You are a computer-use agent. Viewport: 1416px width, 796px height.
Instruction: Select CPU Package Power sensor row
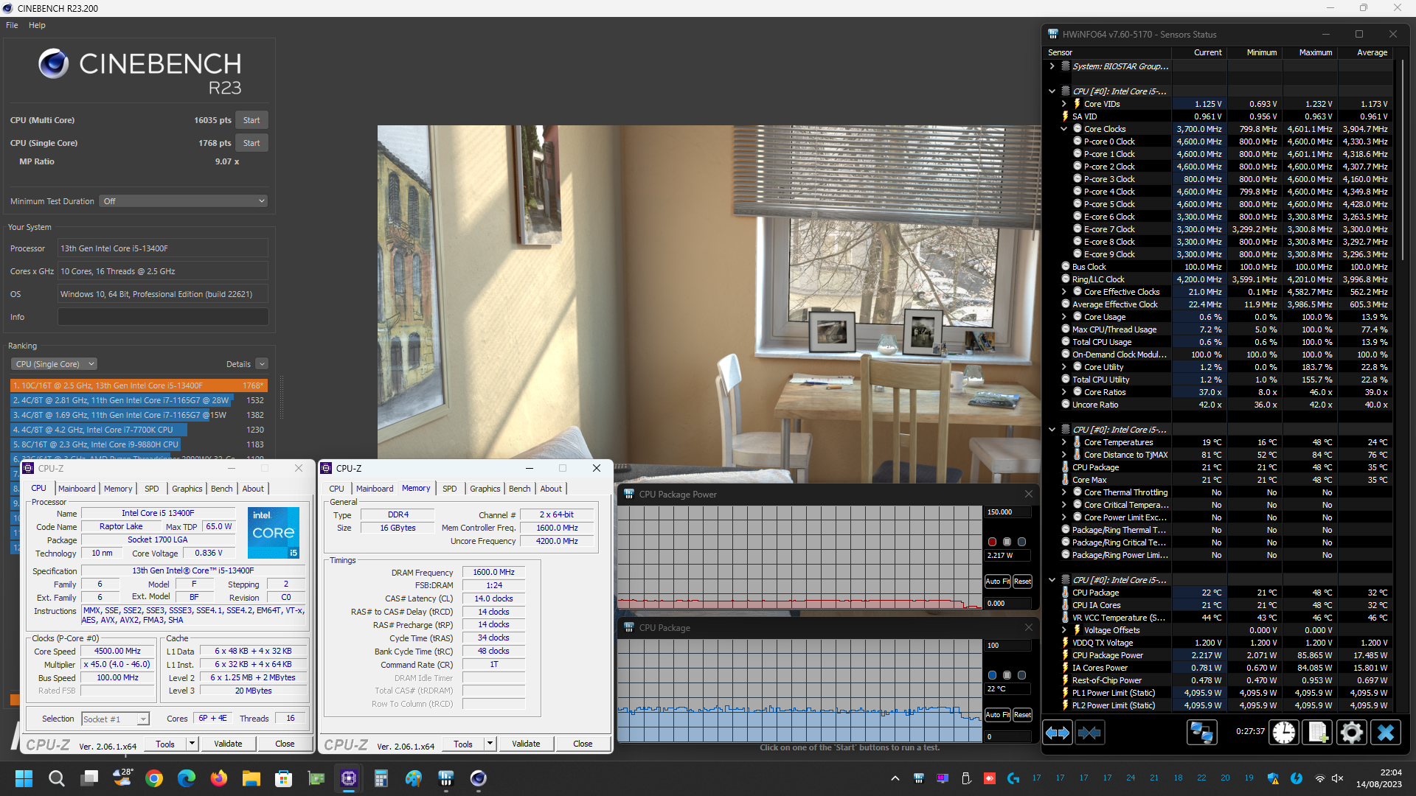click(1218, 655)
